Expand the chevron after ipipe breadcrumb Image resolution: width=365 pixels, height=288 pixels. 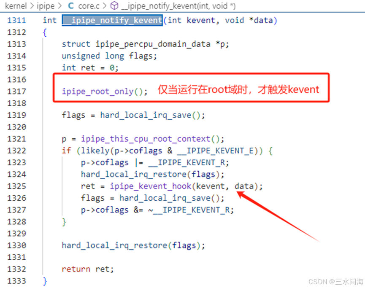[x=59, y=6]
